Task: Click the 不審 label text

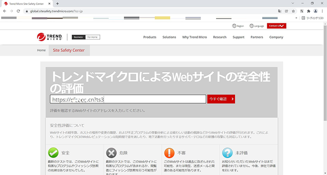Action: coord(181,153)
